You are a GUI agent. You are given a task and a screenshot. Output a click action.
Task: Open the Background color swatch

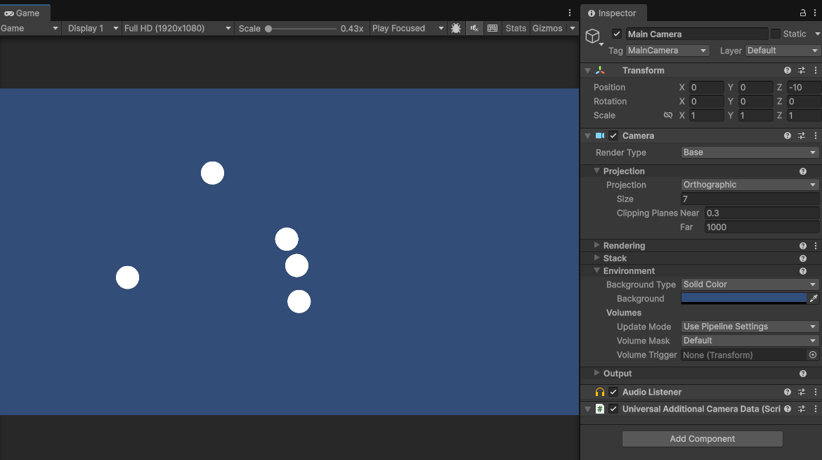(x=743, y=298)
